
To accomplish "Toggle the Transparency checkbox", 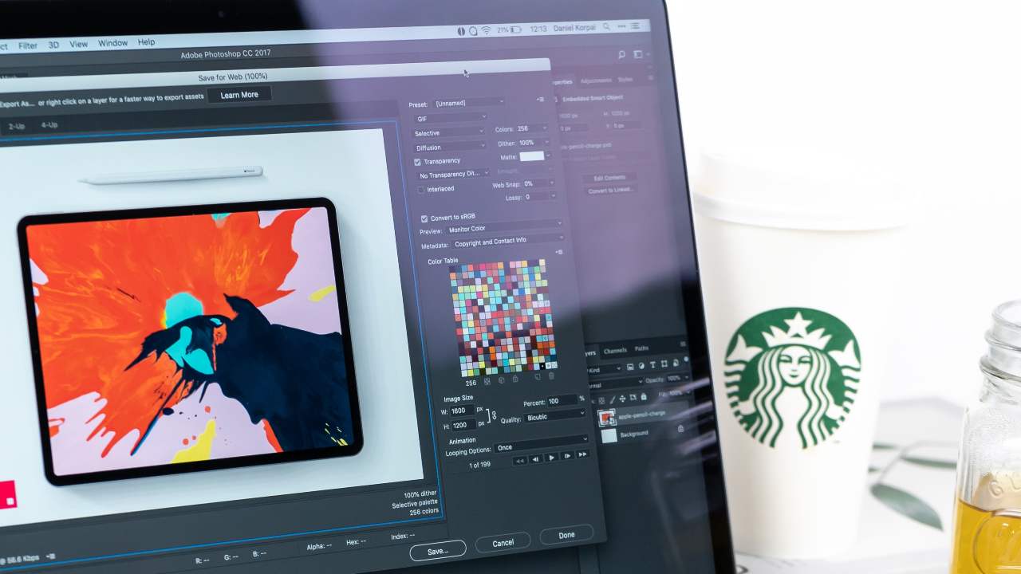I will click(417, 162).
